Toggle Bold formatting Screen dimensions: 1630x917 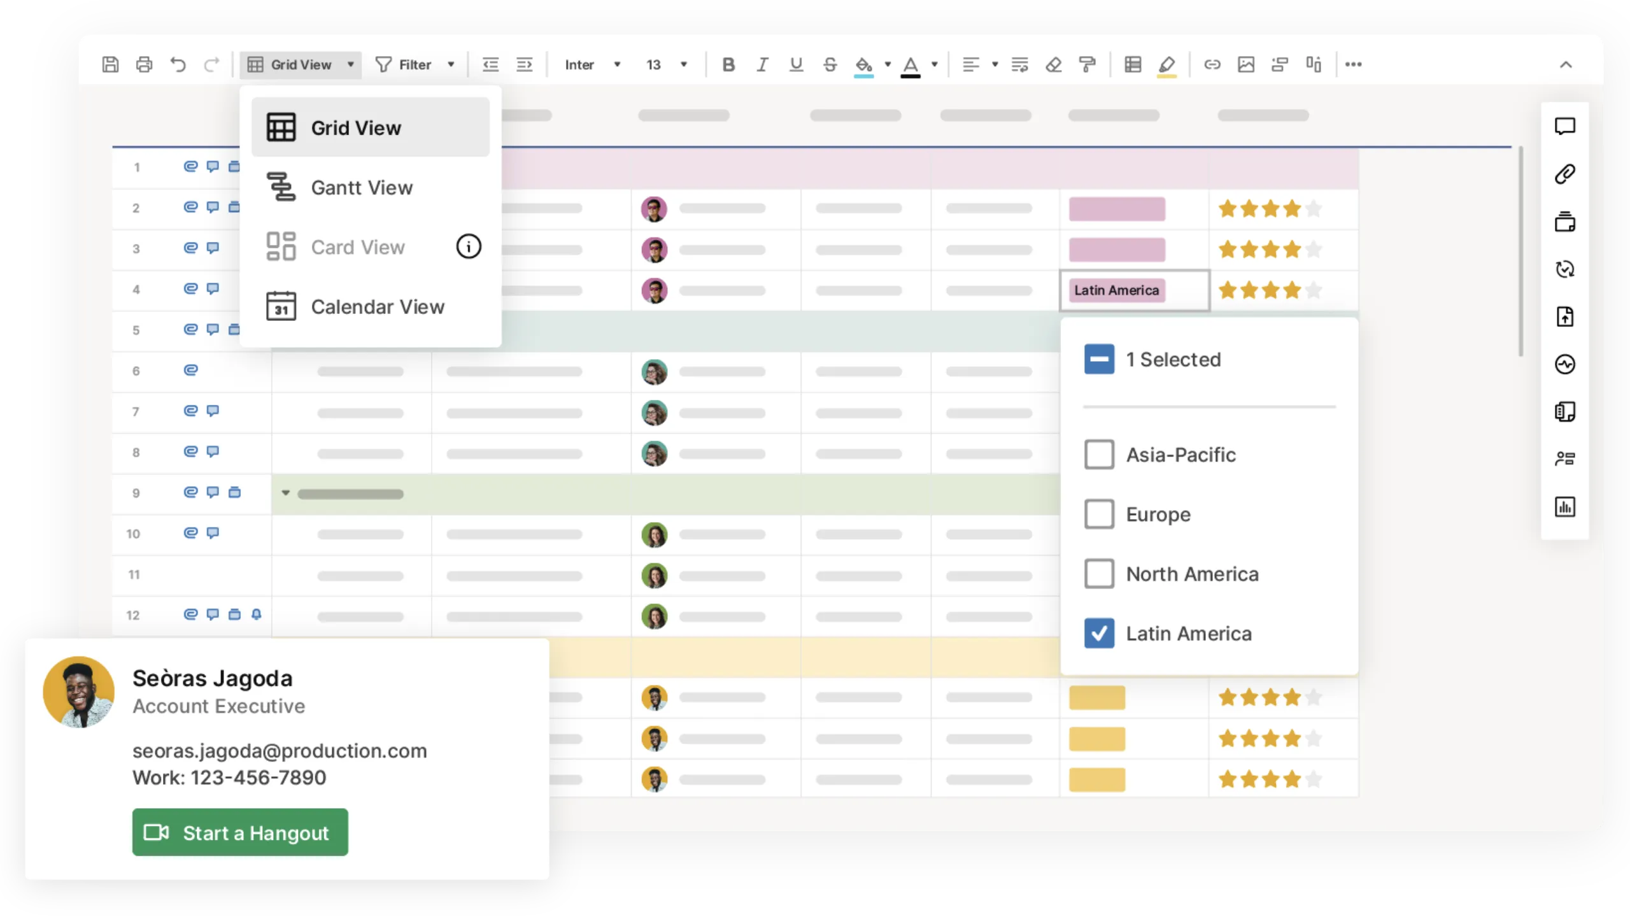728,64
